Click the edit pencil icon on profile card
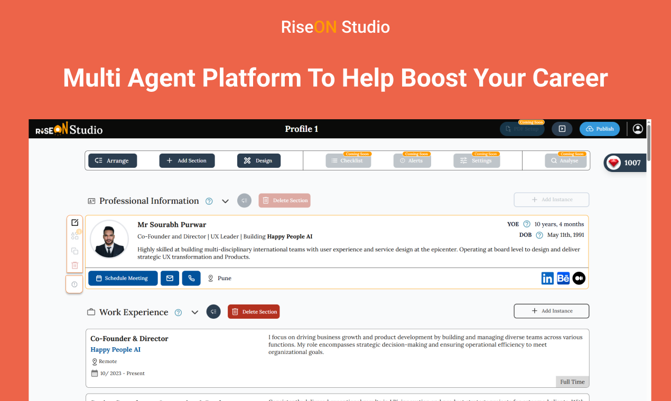This screenshot has height=401, width=671. click(x=74, y=222)
